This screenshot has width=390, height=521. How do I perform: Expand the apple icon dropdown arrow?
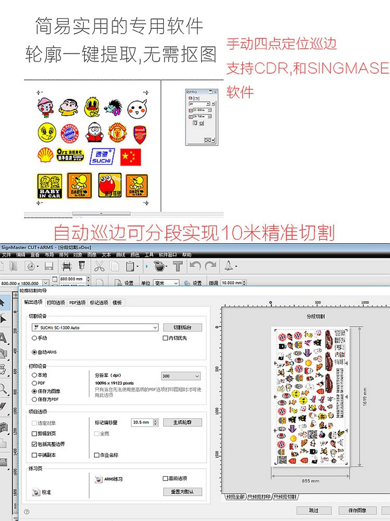[x=166, y=266]
